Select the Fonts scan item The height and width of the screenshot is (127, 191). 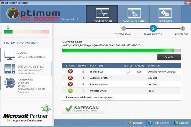pyautogui.click(x=151, y=91)
